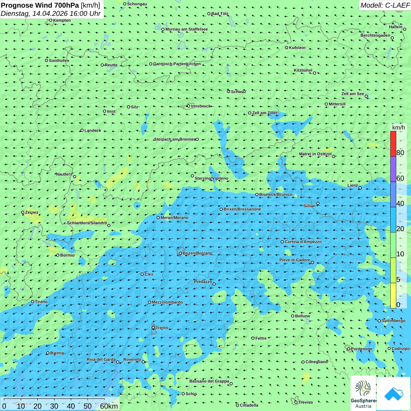The height and width of the screenshot is (411, 411).
Task: Click the 'Sonthofen' label
Action: point(59,60)
